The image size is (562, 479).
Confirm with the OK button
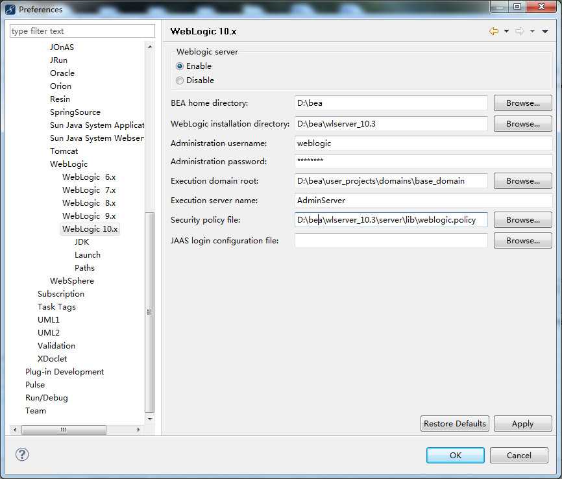[x=455, y=456]
